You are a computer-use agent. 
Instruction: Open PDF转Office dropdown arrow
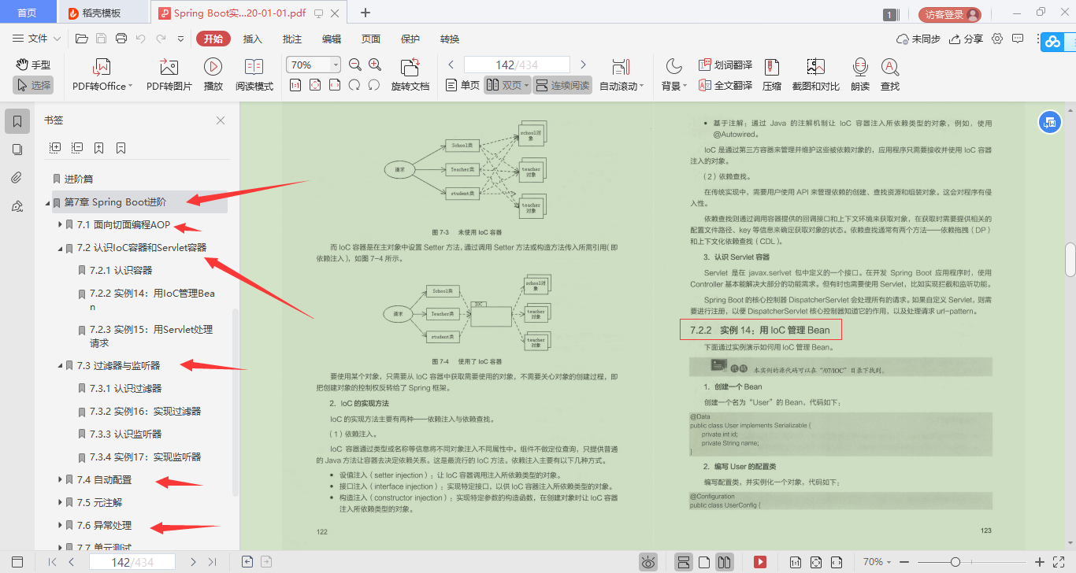[x=131, y=87]
